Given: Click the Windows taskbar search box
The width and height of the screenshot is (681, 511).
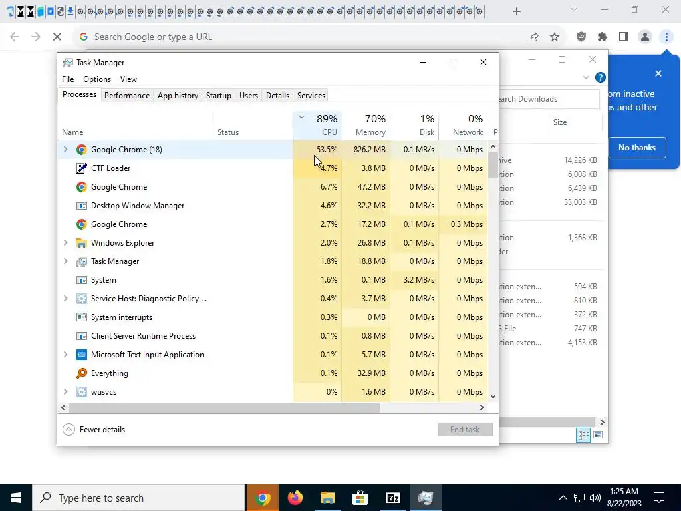Looking at the screenshot, I should pos(138,498).
